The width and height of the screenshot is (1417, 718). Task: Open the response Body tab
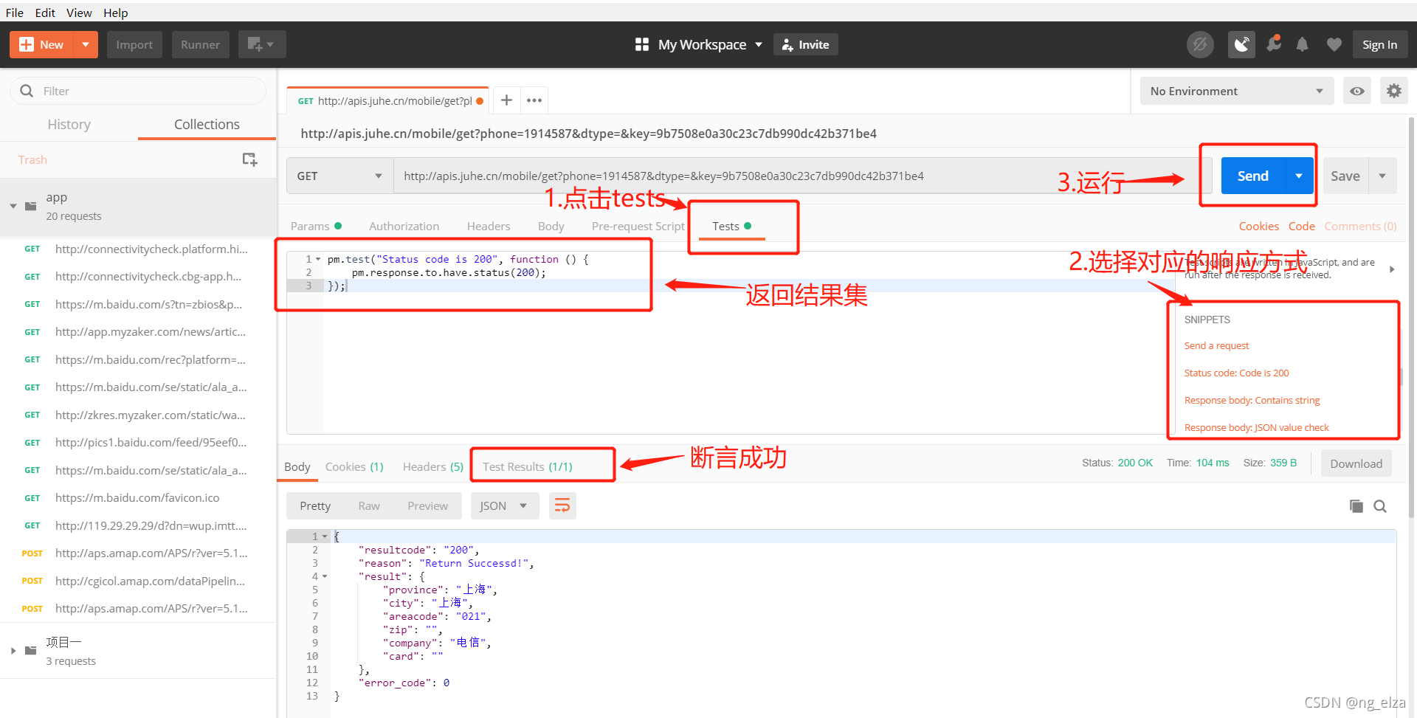[297, 466]
